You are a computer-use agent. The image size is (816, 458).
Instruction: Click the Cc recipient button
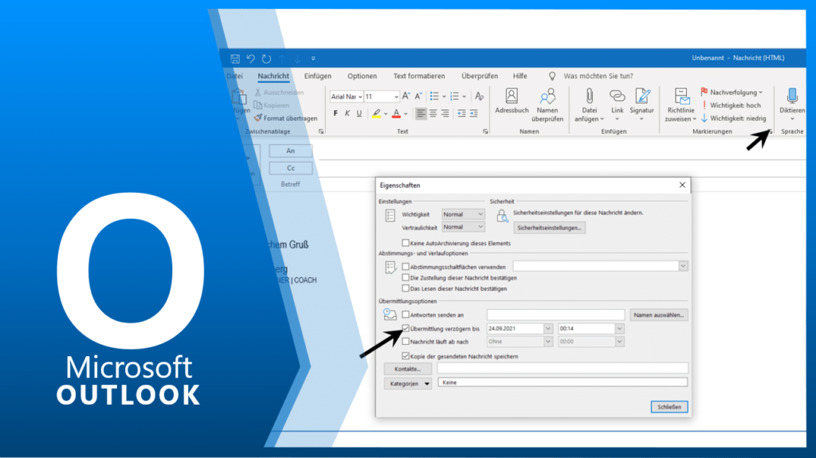(290, 168)
